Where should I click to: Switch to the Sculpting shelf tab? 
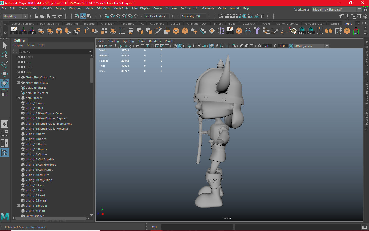pyautogui.click(x=71, y=24)
